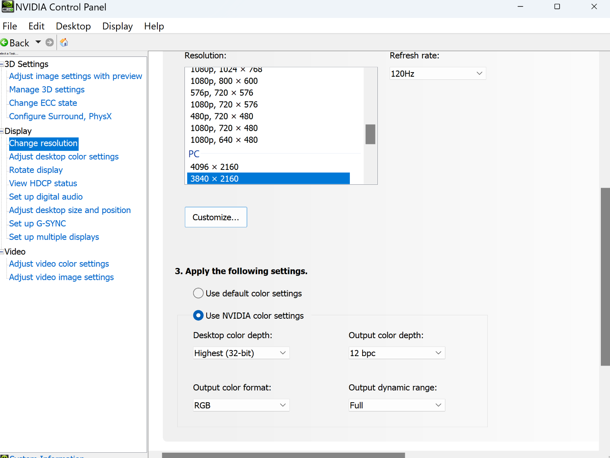The width and height of the screenshot is (610, 458).
Task: Select resolution 576p, 720 × 576
Action: 222,93
